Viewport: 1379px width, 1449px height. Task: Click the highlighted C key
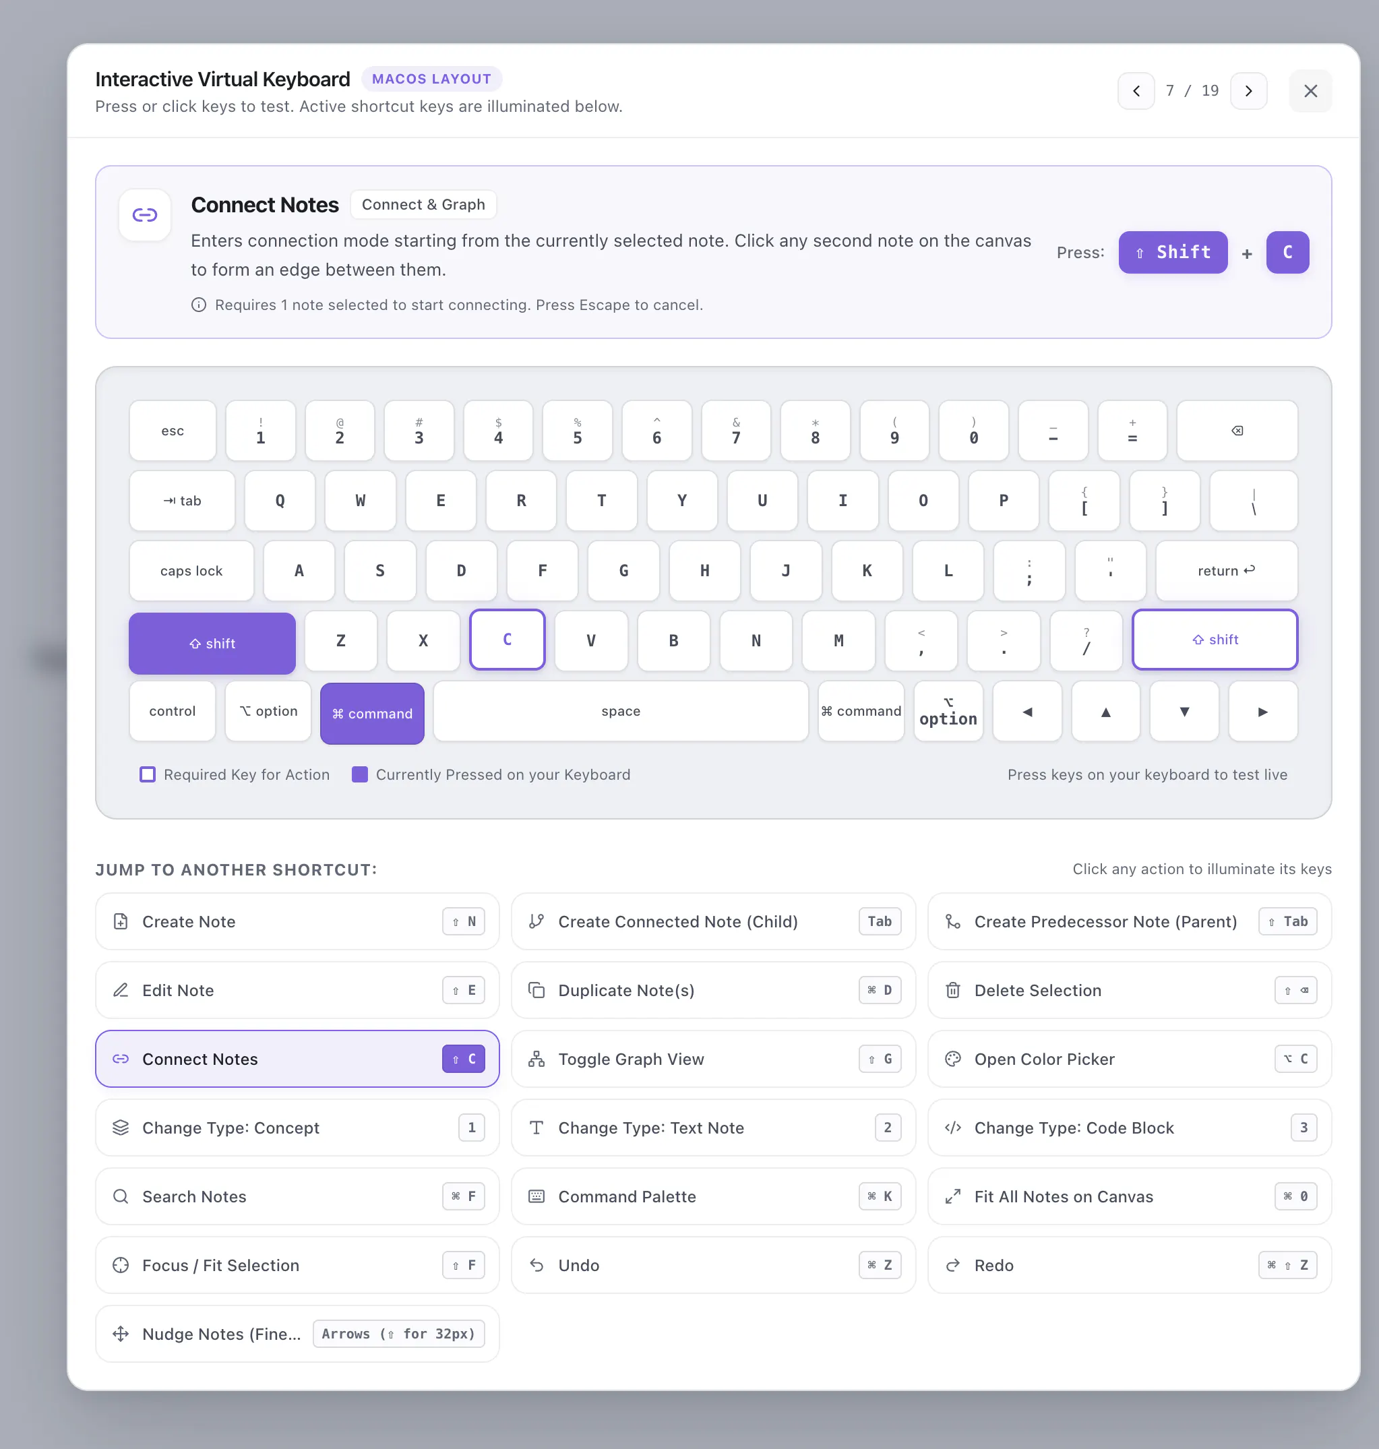[x=508, y=640]
